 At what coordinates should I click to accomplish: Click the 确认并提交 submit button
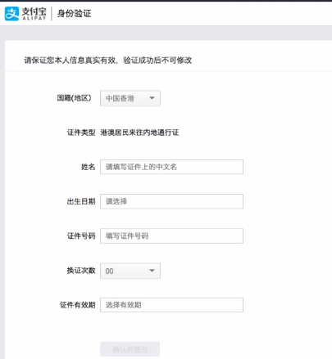coord(130,349)
